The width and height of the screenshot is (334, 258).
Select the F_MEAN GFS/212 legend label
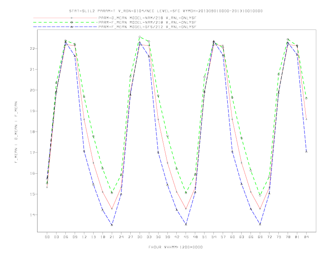pos(147,27)
